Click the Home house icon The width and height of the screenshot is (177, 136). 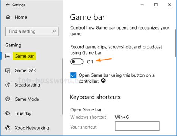(x=8, y=17)
